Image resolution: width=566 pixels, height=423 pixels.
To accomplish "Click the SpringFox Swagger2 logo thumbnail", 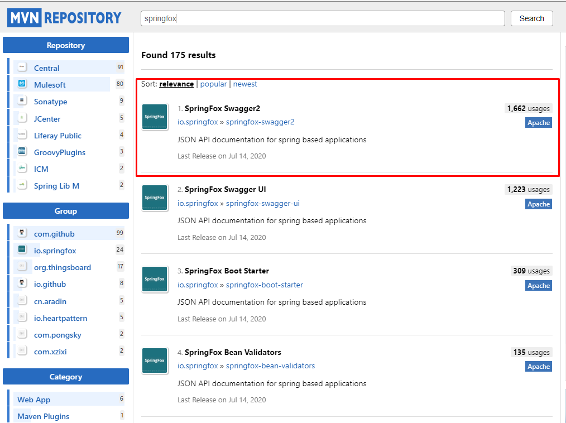I will click(x=155, y=117).
